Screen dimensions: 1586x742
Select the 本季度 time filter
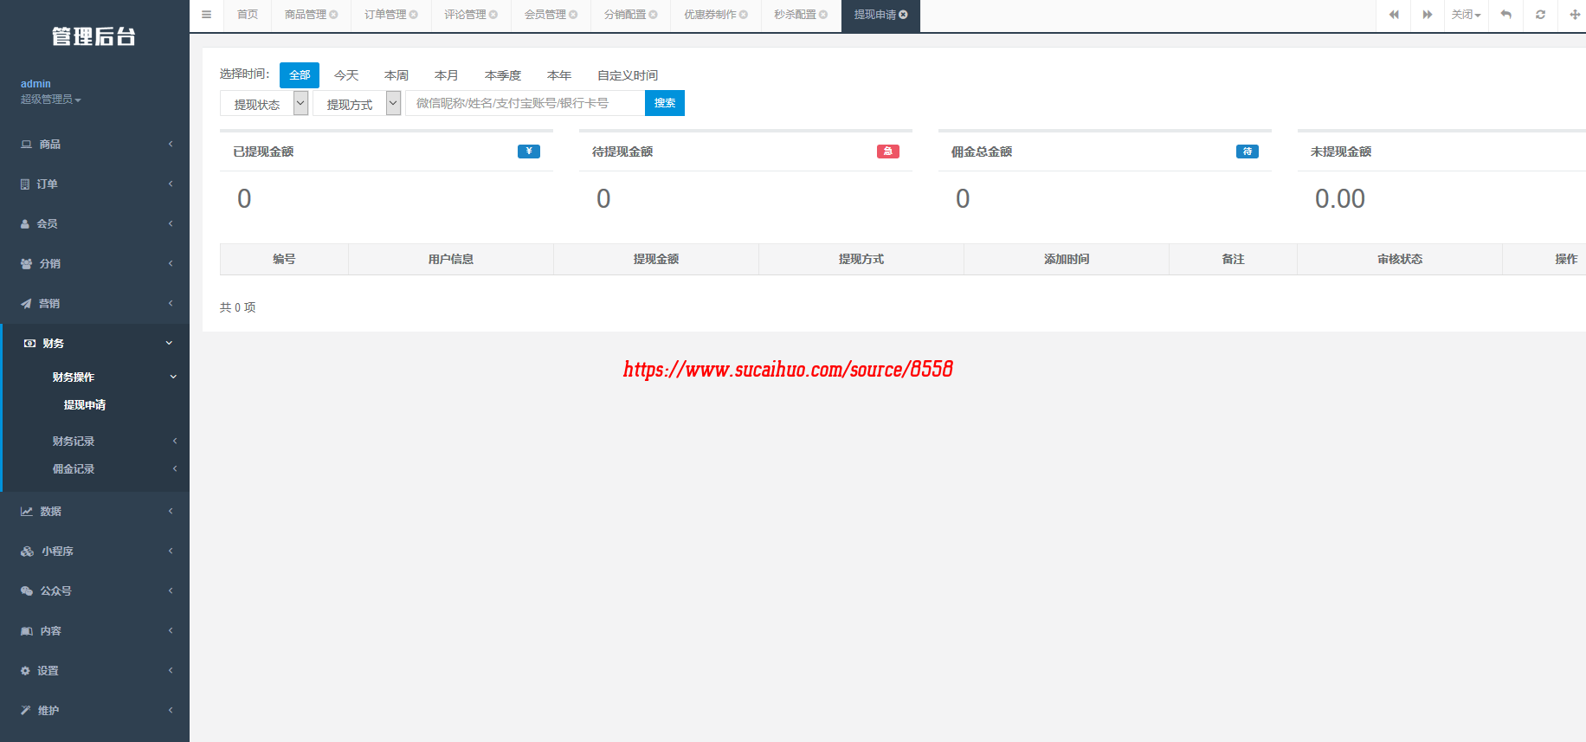click(503, 75)
